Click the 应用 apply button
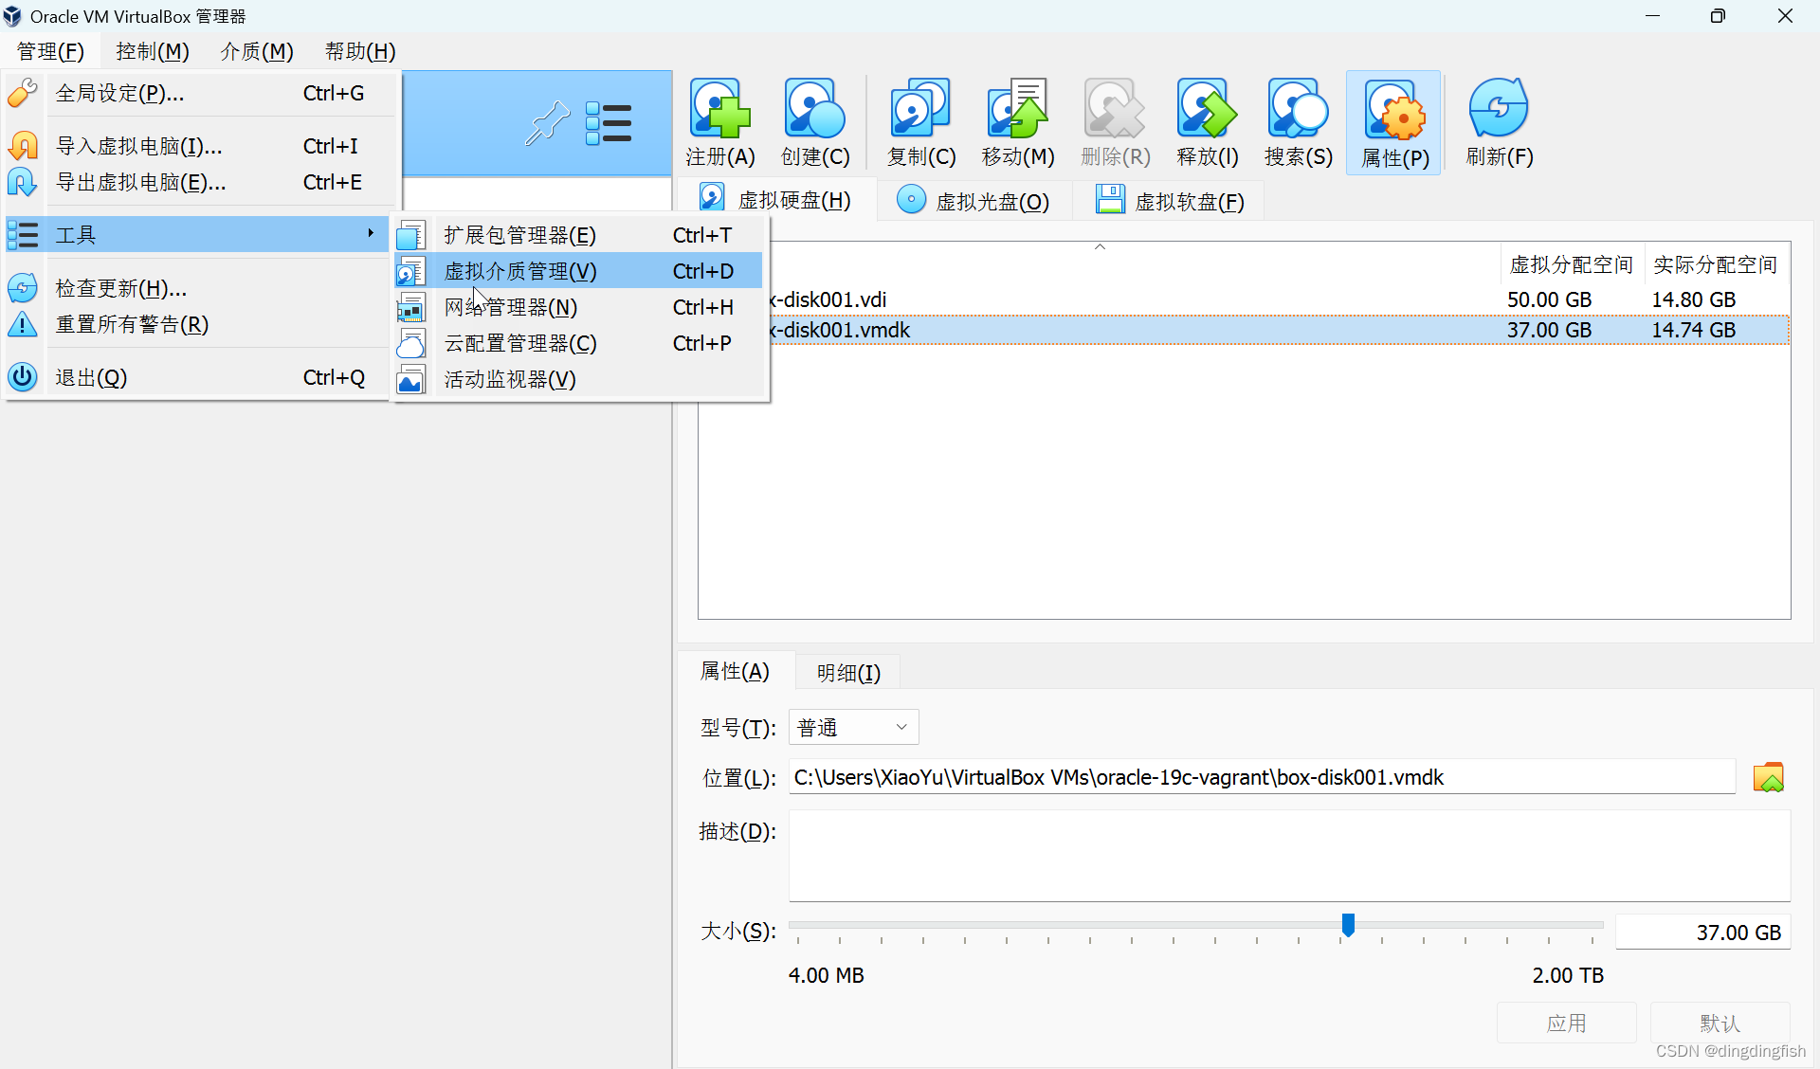The image size is (1820, 1069). tap(1566, 1024)
